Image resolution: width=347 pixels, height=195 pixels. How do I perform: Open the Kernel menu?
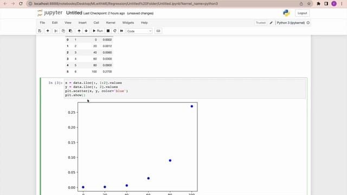(111, 23)
